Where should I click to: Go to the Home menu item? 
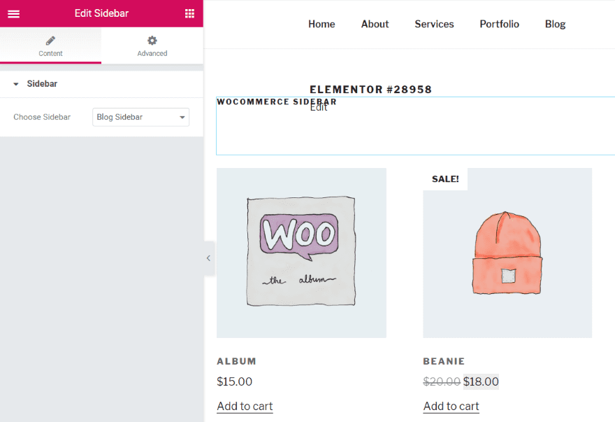(x=321, y=24)
